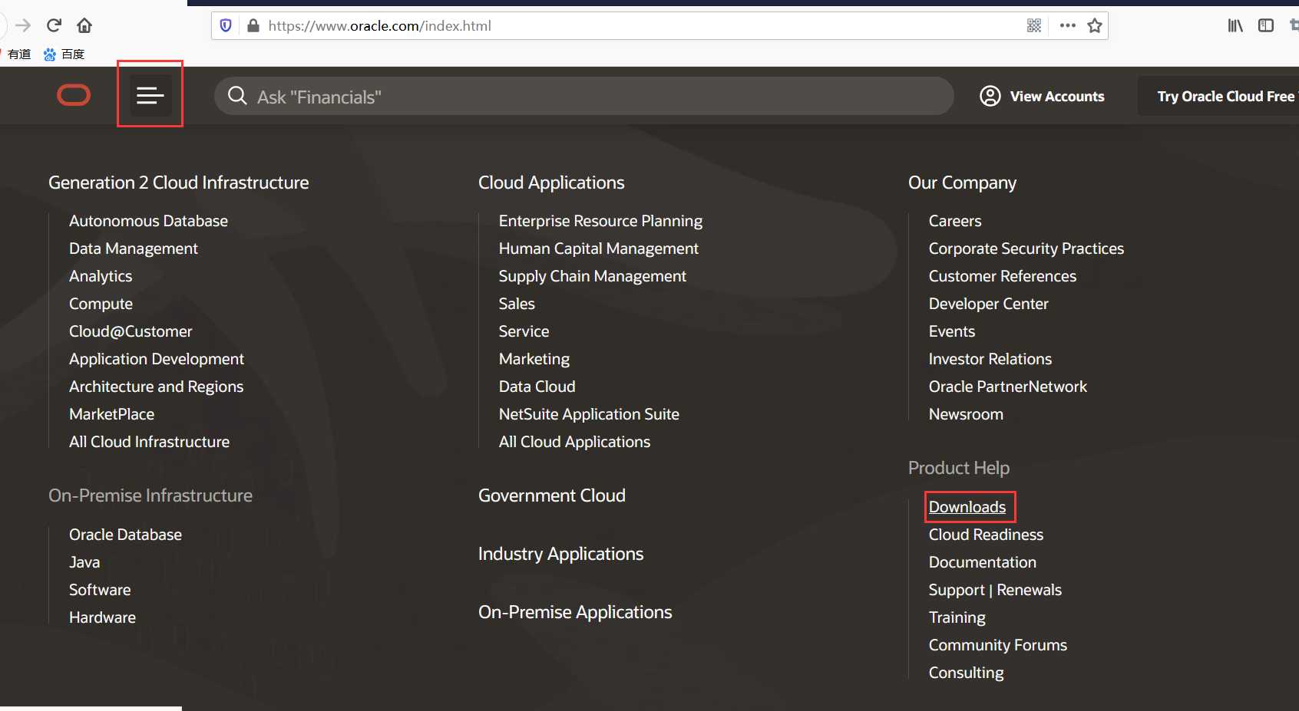The height and width of the screenshot is (711, 1299).
Task: Open Supply Chain Management link
Action: tap(593, 276)
